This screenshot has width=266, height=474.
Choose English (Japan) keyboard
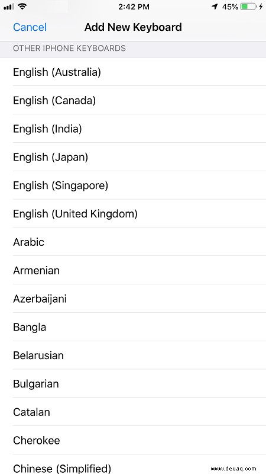tap(133, 157)
